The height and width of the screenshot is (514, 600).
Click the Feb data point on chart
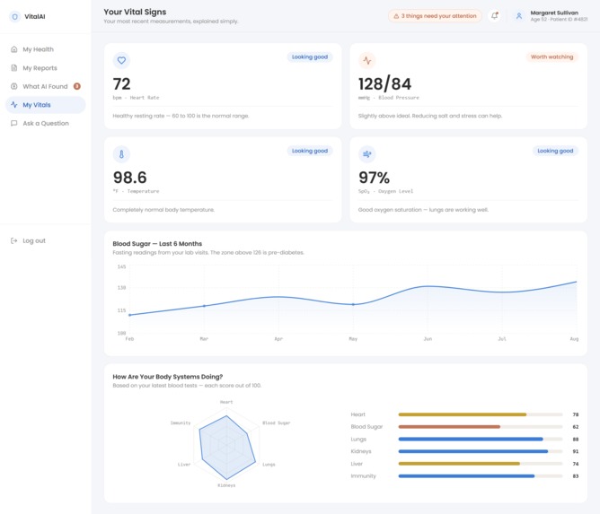tap(129, 315)
